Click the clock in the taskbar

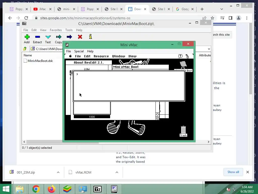247,189
